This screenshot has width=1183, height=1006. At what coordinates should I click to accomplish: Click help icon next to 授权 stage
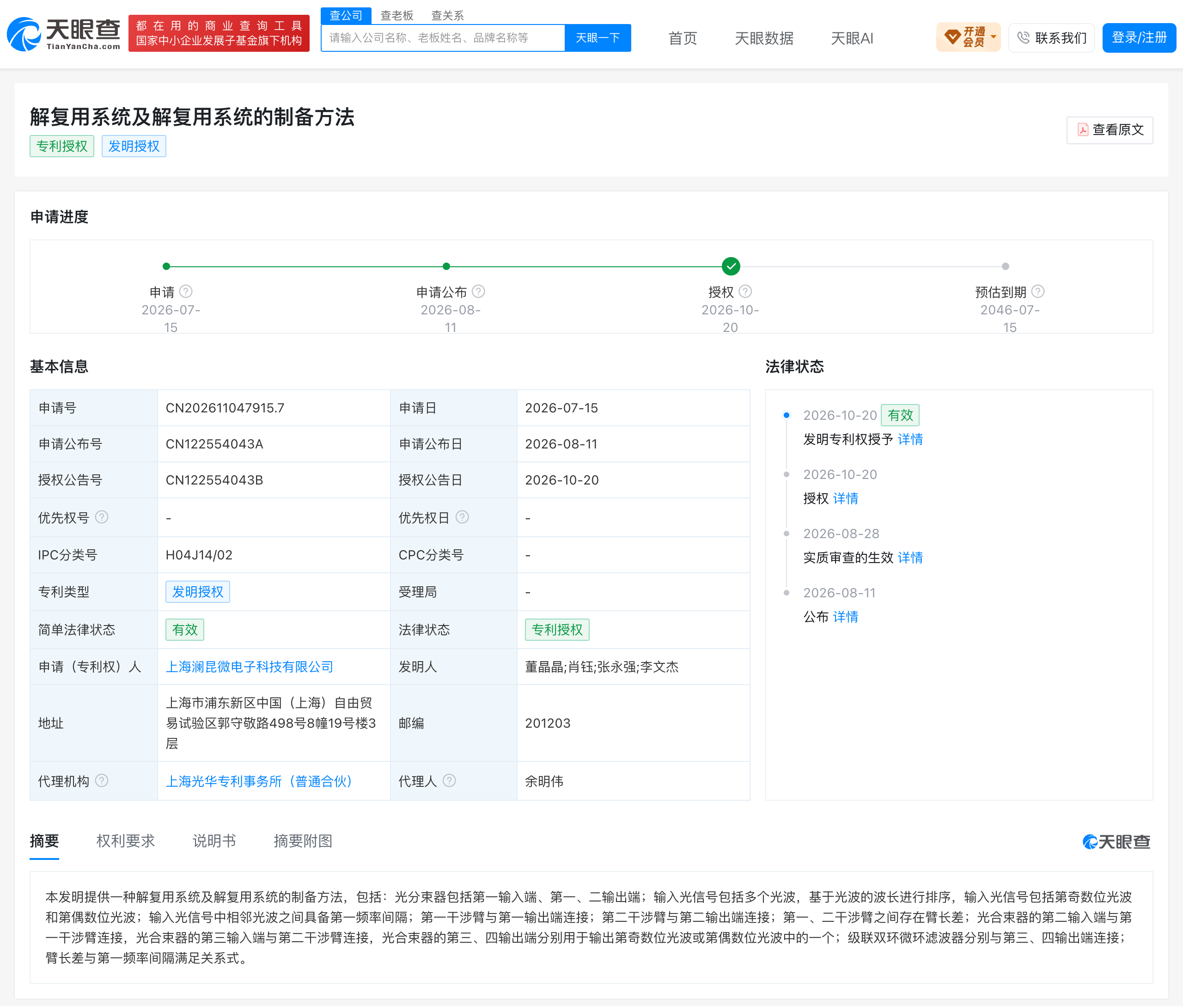745,291
